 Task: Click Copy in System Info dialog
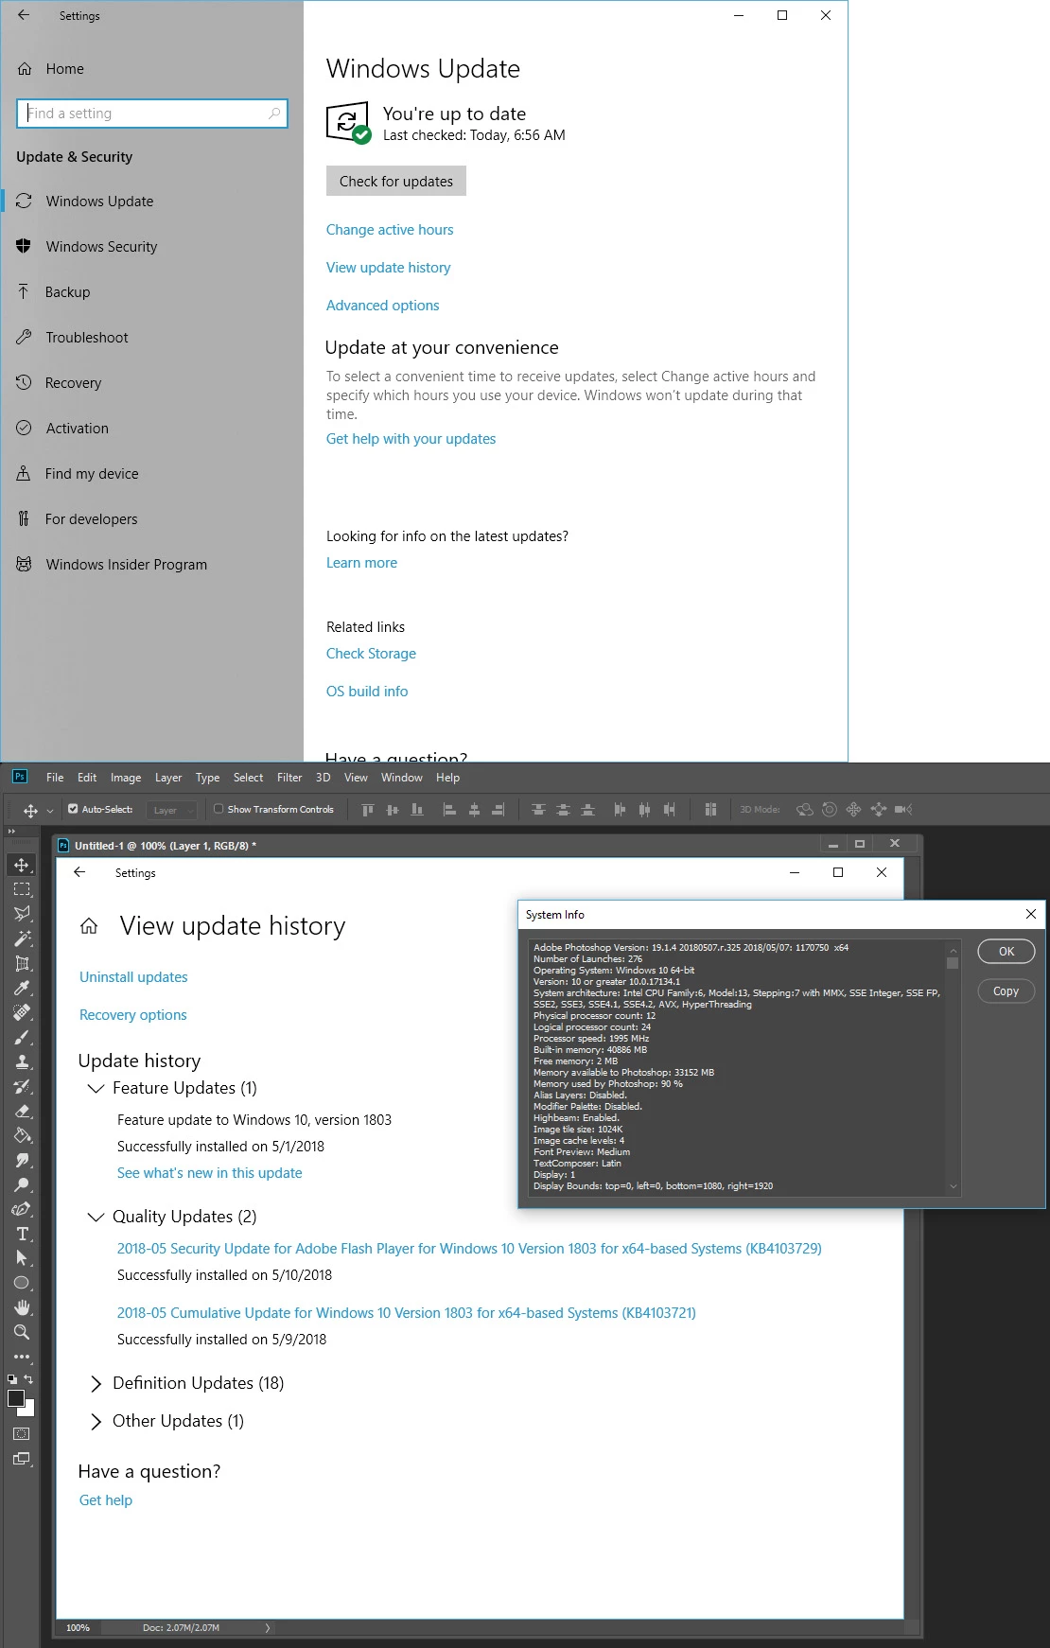coord(1006,991)
